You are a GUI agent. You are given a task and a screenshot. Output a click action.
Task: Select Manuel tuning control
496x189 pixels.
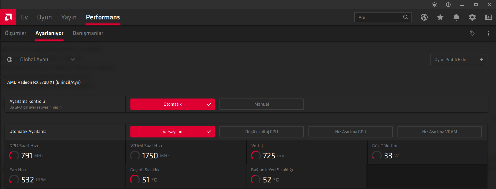click(262, 104)
